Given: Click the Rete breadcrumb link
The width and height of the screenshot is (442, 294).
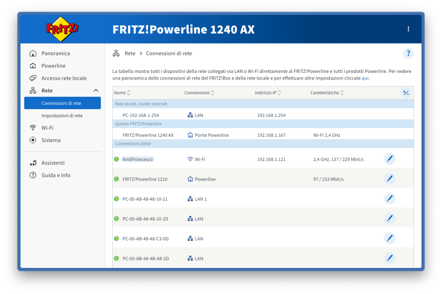Looking at the screenshot, I should [x=130, y=53].
